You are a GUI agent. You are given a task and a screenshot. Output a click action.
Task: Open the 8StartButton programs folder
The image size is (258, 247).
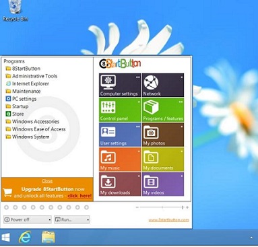(23, 69)
